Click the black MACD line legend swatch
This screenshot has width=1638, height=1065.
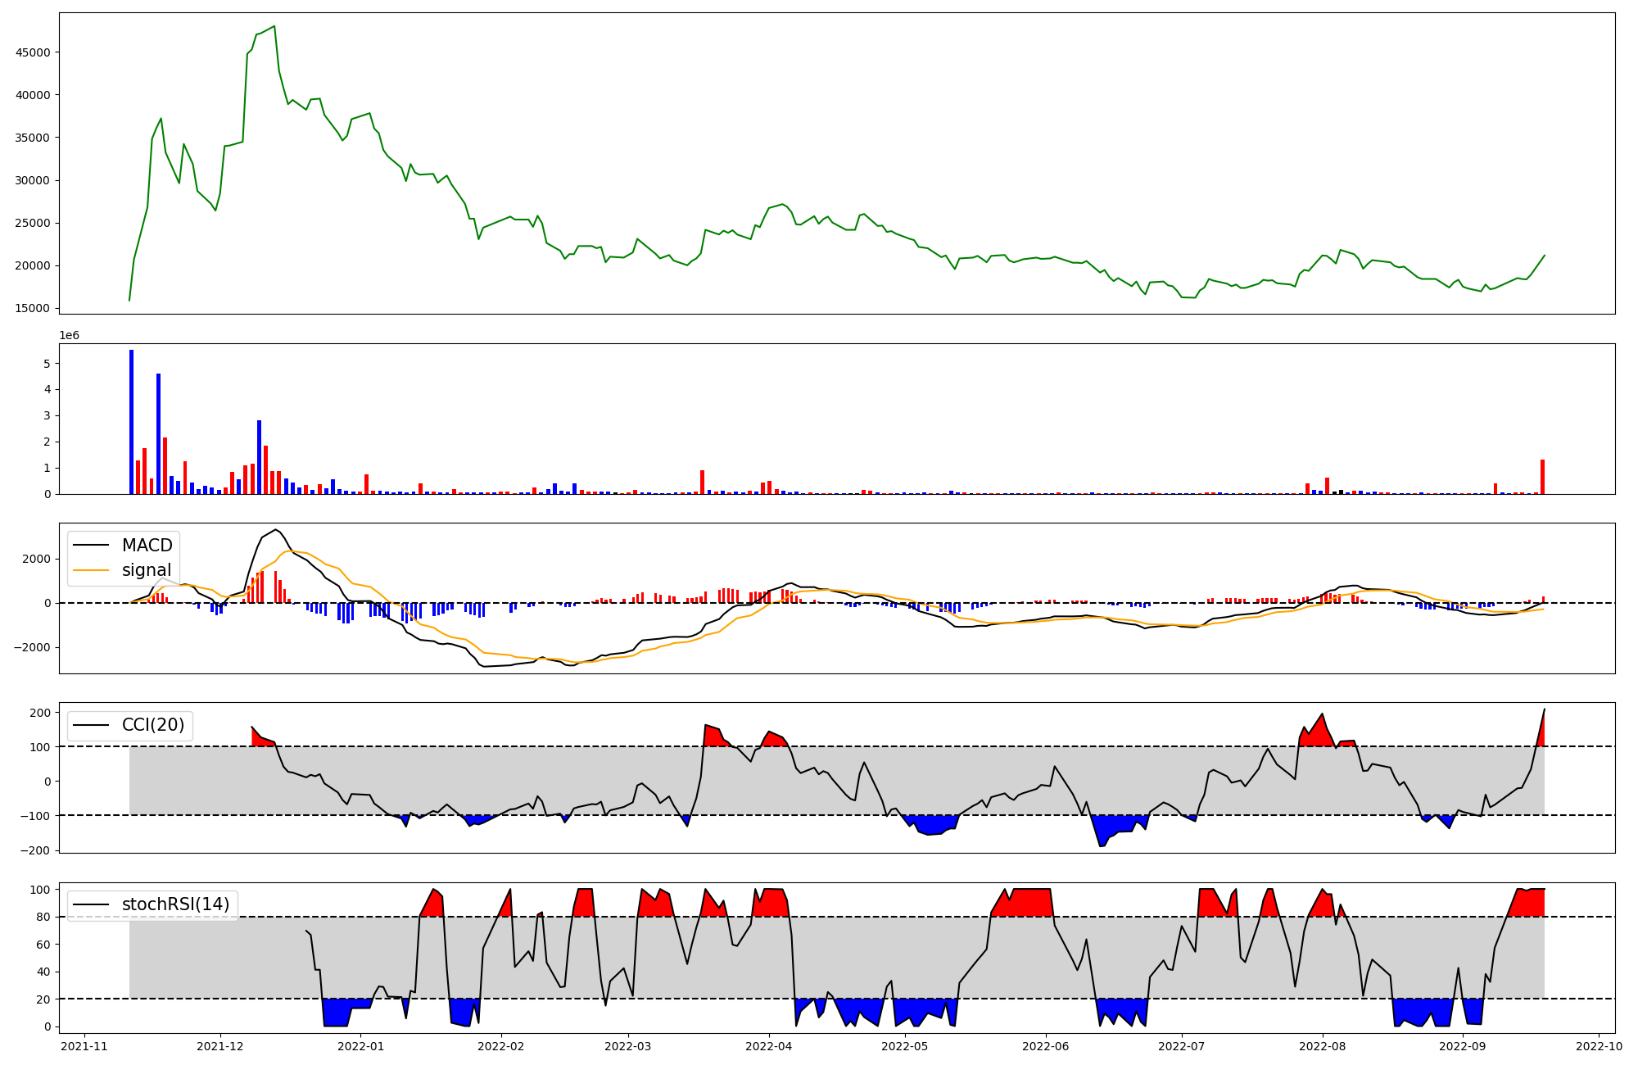click(x=92, y=546)
